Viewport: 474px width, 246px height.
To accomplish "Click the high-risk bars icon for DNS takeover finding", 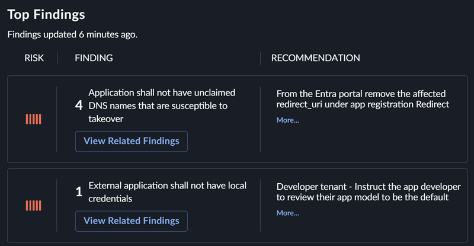I will coord(33,119).
